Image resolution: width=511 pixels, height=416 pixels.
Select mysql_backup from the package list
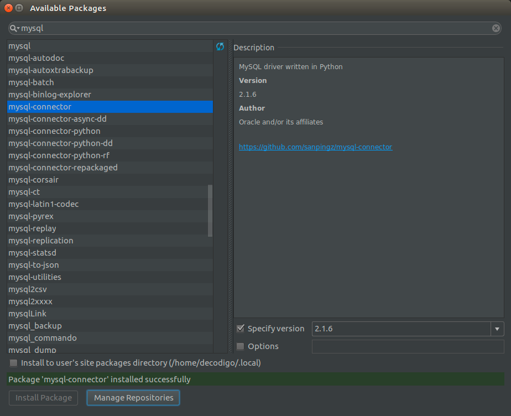35,326
